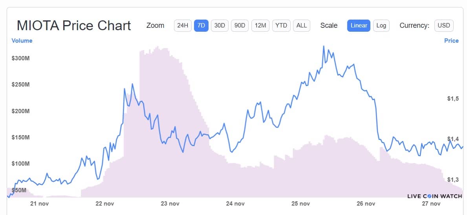Select the 7D zoom range
467x215 pixels.
(x=201, y=25)
